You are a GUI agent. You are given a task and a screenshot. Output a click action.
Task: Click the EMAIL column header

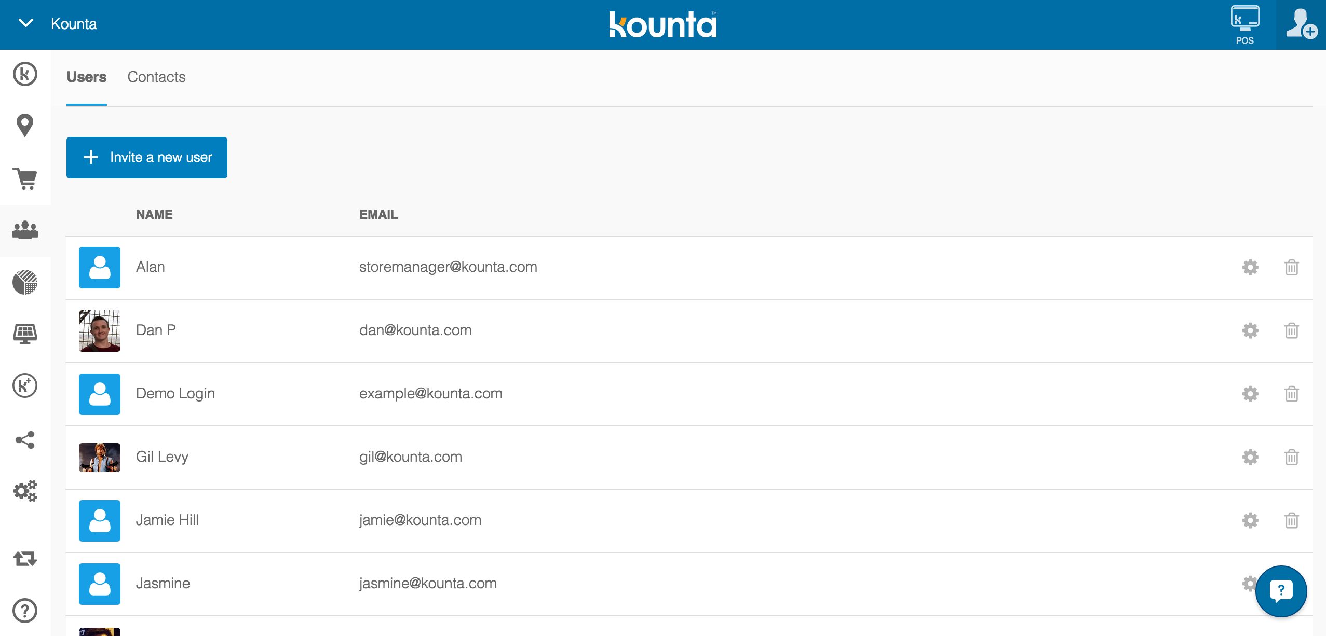378,215
